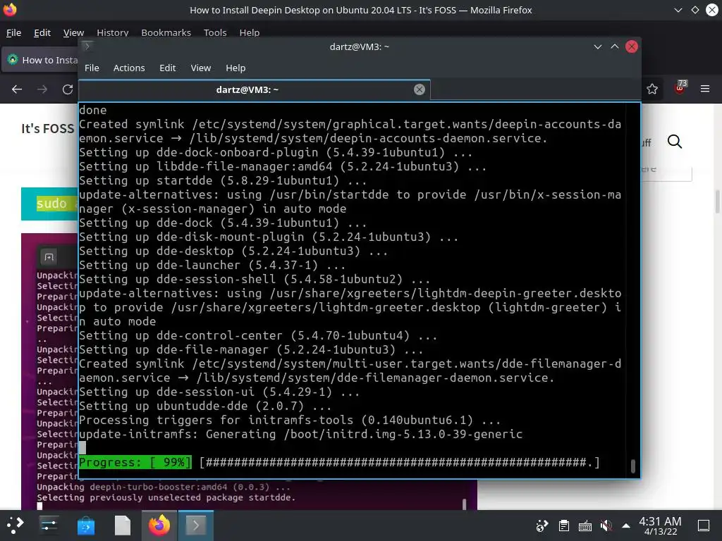The width and height of the screenshot is (722, 541).
Task: Open the terminal File menu
Action: point(92,68)
